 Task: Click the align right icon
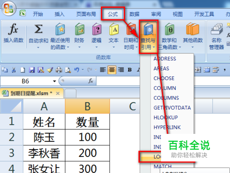point(121,70)
